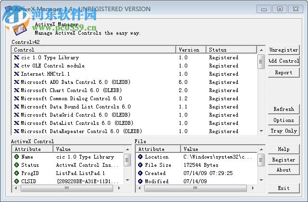Maximize the ActiveX Manager window
Screen dimensions: 308x202
click(280, 9)
